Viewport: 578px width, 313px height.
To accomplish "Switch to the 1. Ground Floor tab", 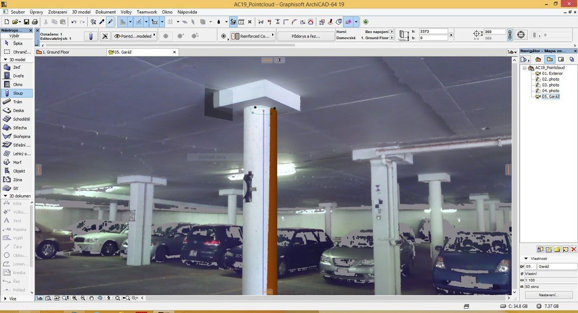I will point(56,52).
